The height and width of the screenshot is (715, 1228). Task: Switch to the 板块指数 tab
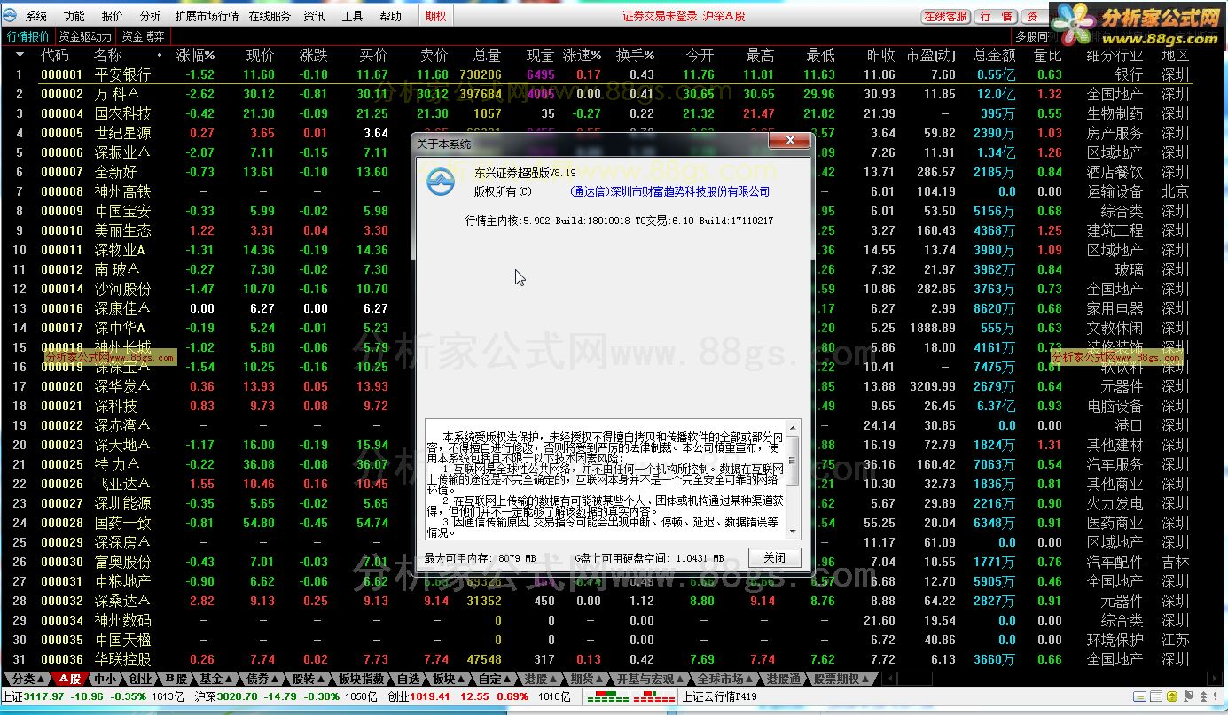362,679
